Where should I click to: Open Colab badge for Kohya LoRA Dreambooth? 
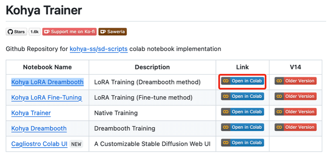pyautogui.click(x=242, y=81)
